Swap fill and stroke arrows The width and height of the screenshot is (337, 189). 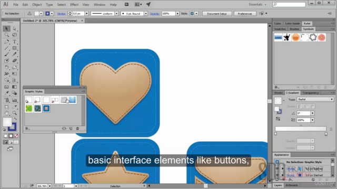[x=15, y=119]
